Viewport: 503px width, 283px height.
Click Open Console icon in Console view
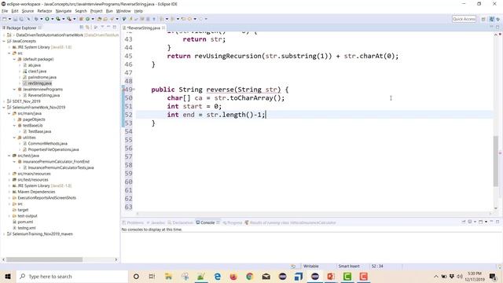point(480,222)
